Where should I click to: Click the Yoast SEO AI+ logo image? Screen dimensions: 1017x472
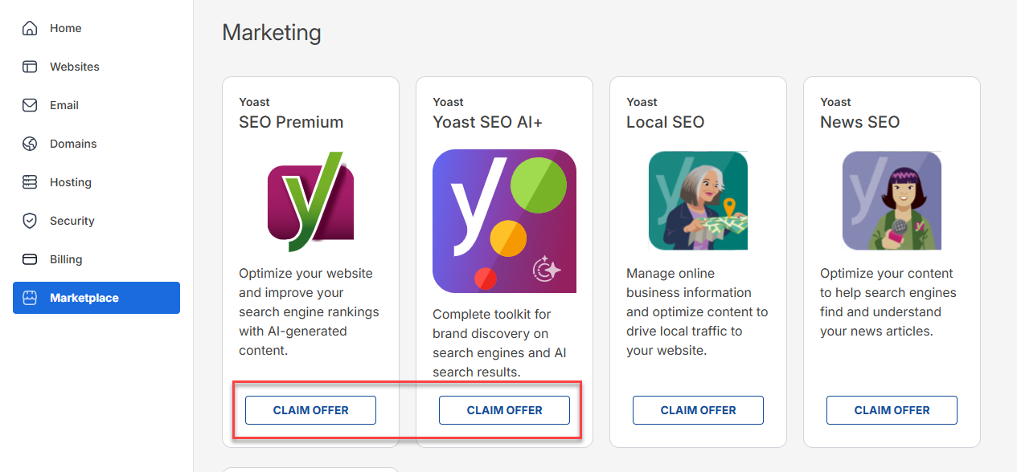[504, 221]
